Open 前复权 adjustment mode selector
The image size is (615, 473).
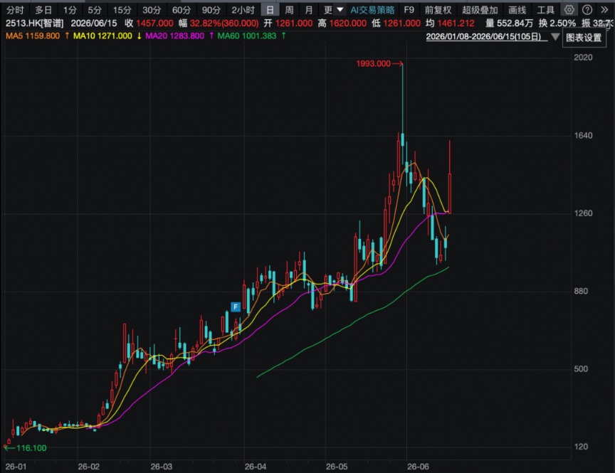pos(438,10)
